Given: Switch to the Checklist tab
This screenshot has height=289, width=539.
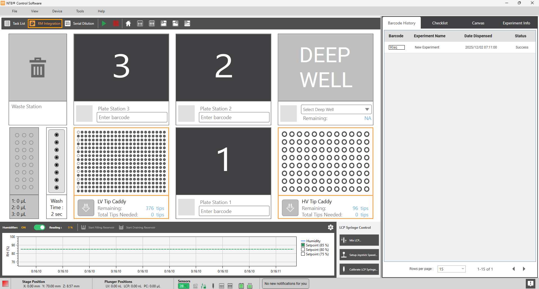Looking at the screenshot, I should pyautogui.click(x=440, y=23).
